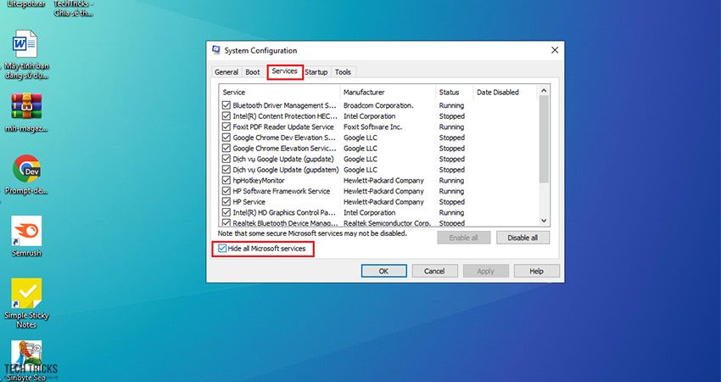721x382 pixels.
Task: Click 'Stopped' status in HP Service row
Action: (x=452, y=202)
